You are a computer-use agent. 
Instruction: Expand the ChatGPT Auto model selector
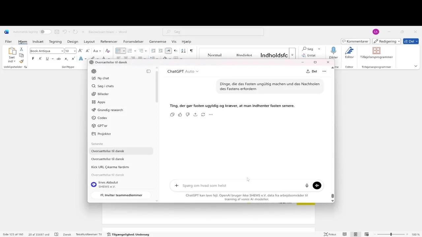(x=183, y=71)
